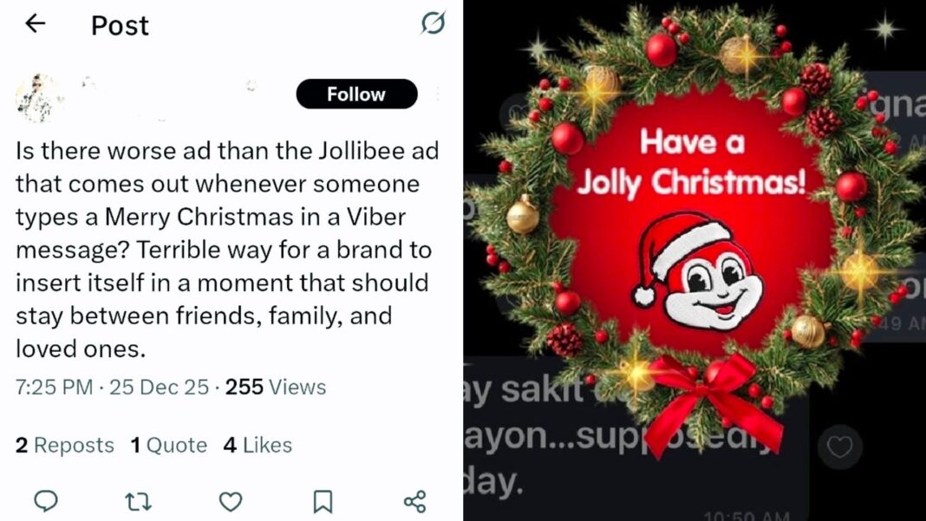Open Grok icon in post header
Viewport: 926px width, 521px height.
tap(433, 23)
